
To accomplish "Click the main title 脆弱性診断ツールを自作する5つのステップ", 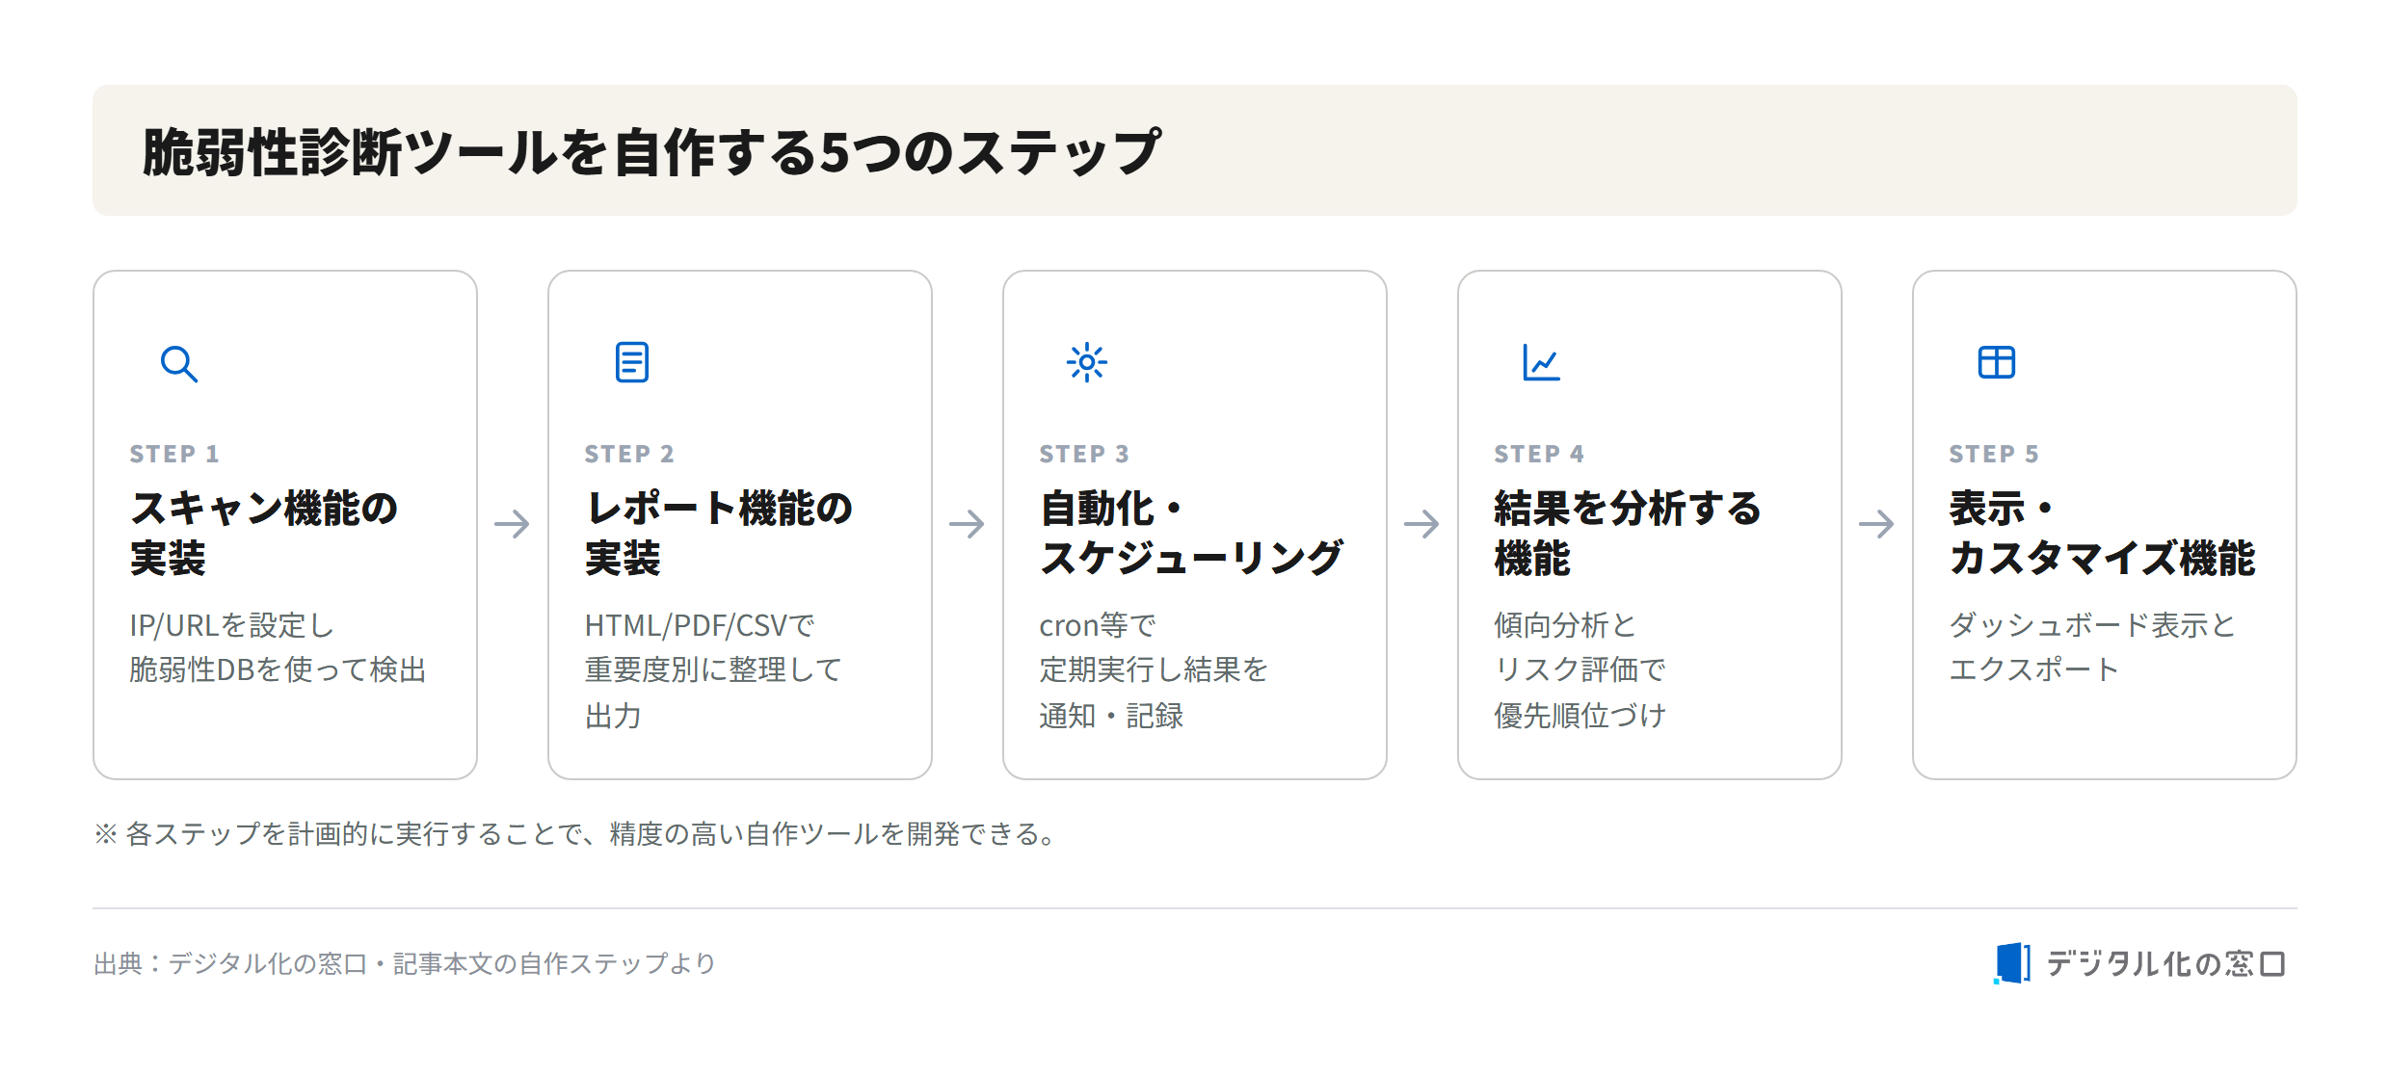I will (x=651, y=151).
